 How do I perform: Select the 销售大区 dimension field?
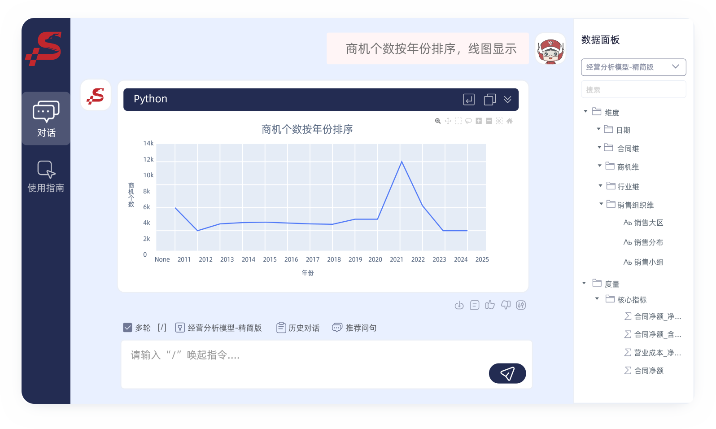[648, 223]
